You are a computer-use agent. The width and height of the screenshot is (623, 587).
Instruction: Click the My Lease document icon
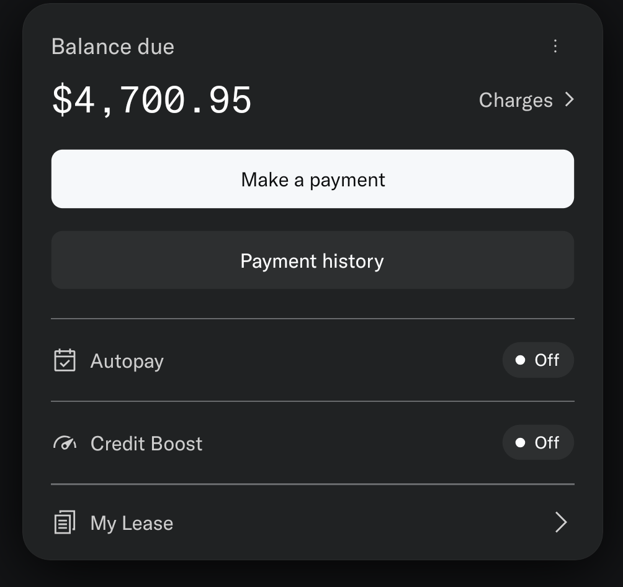pyautogui.click(x=65, y=522)
